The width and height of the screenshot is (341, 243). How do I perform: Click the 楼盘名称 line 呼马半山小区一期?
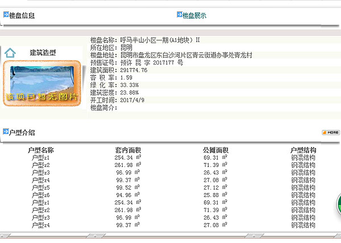click(x=145, y=40)
